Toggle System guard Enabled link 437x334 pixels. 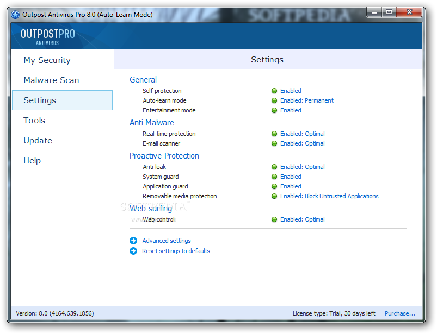pyautogui.click(x=291, y=177)
